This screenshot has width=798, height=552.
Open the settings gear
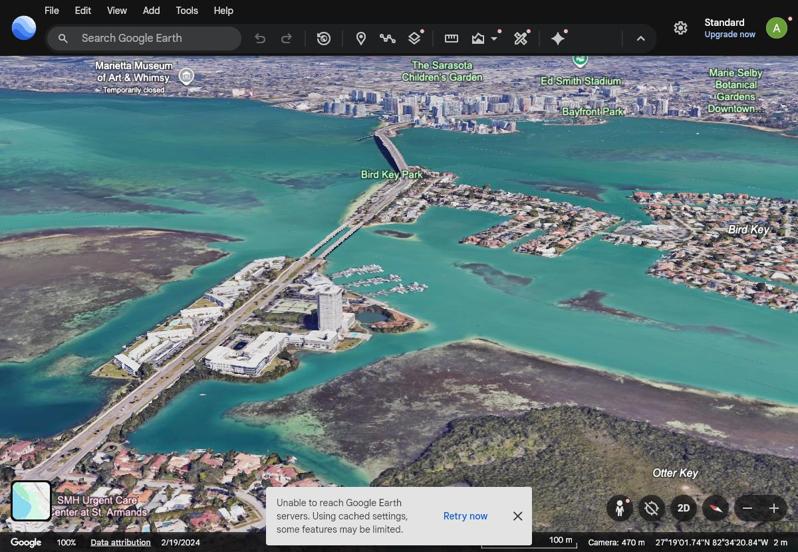[x=680, y=28]
